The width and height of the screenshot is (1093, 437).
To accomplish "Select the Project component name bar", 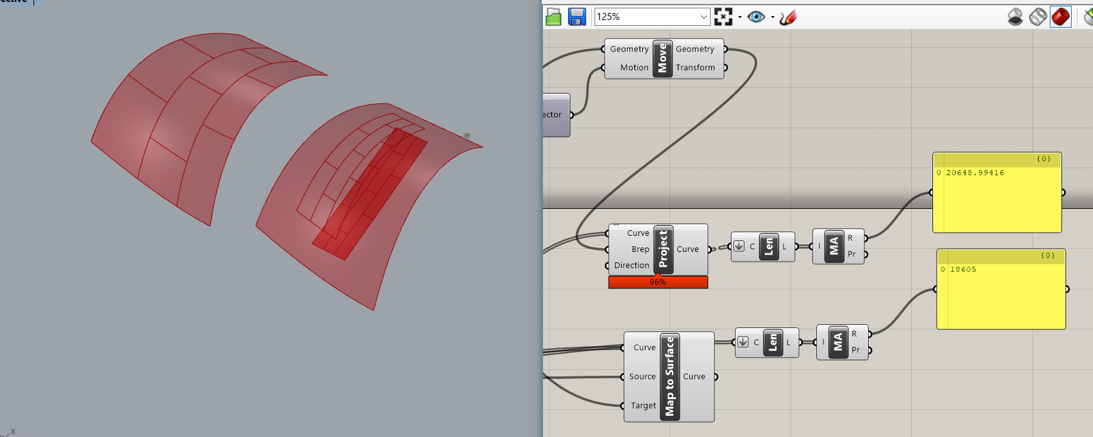I will click(x=664, y=249).
